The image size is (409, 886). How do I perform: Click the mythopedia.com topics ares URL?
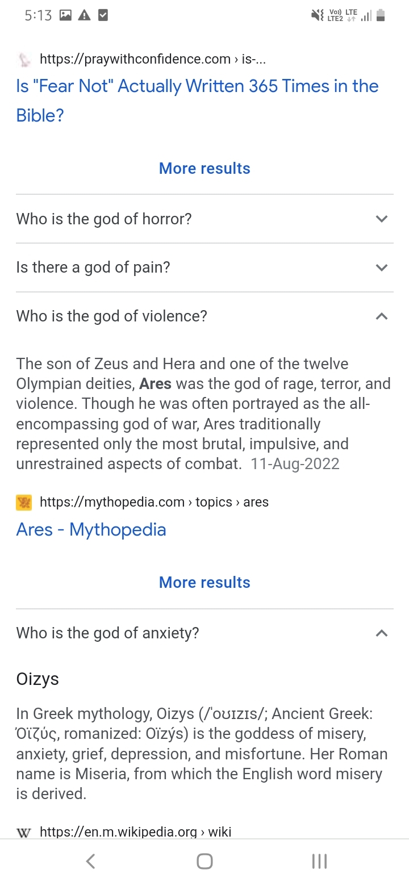[x=154, y=502]
